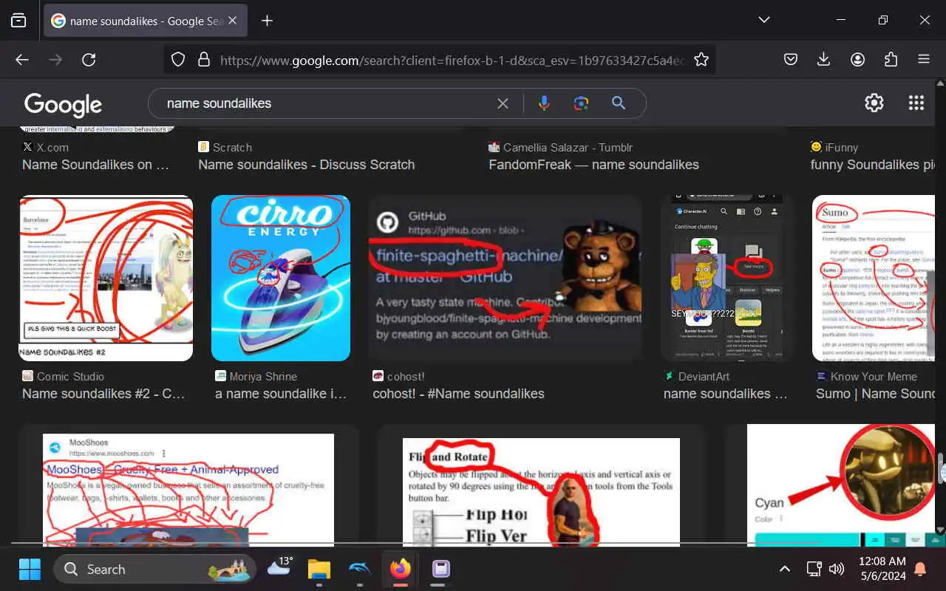The image size is (946, 591).
Task: Open Firefox downloads panel
Action: tap(824, 60)
